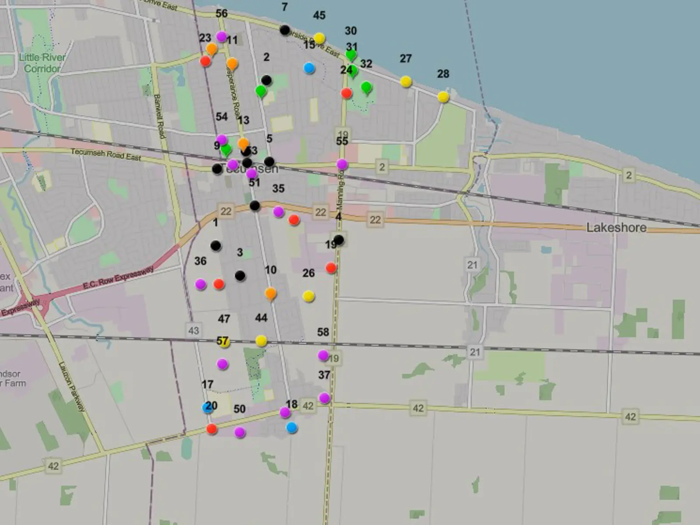700x525 pixels.
Task: Select the yellow marker near label 28
Action: click(x=443, y=97)
